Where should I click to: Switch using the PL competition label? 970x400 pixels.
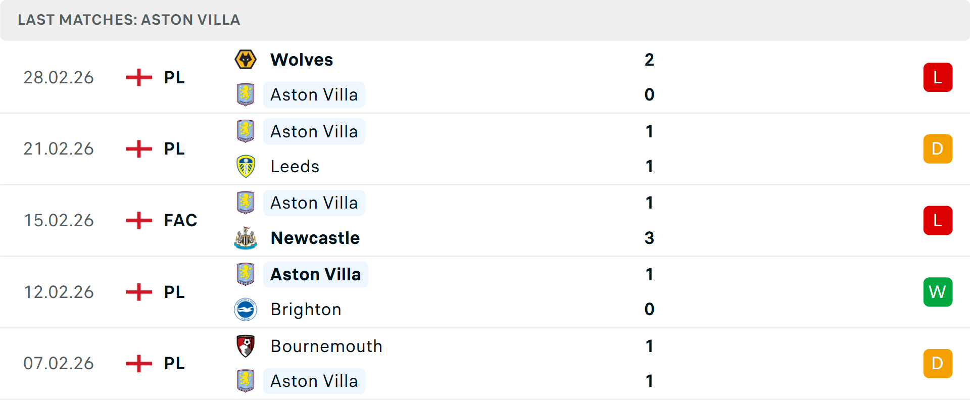point(174,77)
